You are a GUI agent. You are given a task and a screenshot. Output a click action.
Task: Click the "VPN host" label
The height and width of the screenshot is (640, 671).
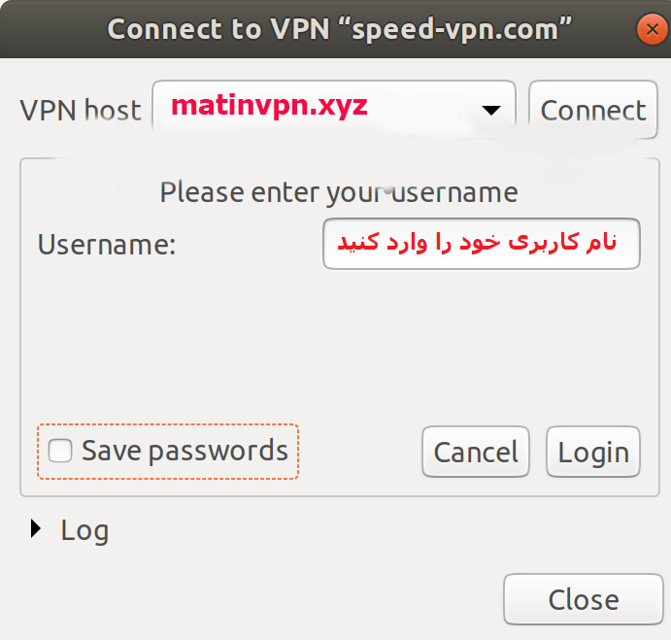[x=81, y=110]
